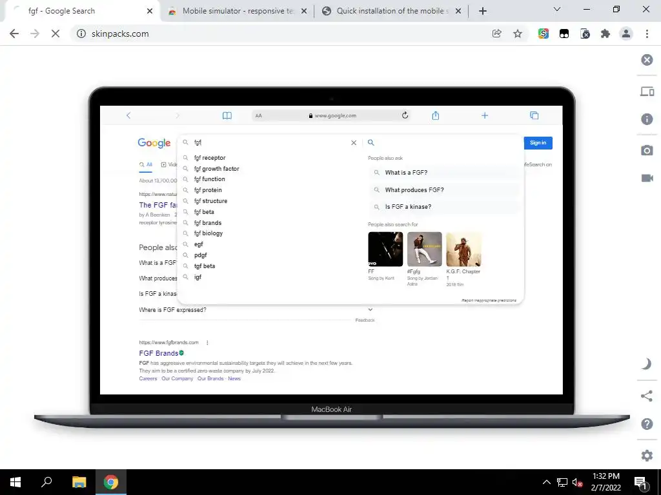
Task: Take a screenshot with camera icon
Action: coord(647,150)
